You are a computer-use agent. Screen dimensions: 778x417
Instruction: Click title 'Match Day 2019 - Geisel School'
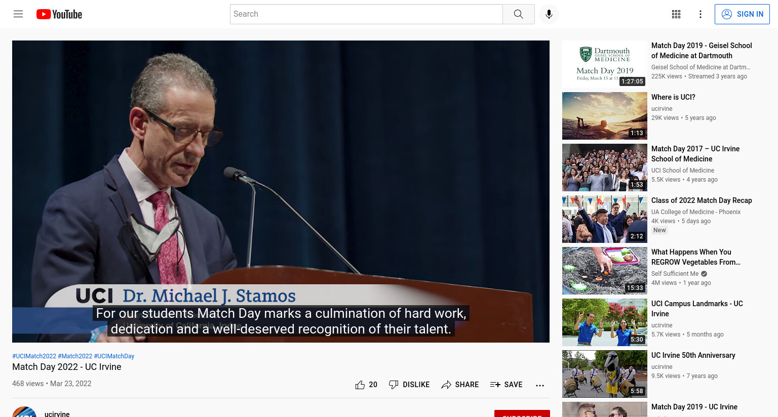(702, 51)
